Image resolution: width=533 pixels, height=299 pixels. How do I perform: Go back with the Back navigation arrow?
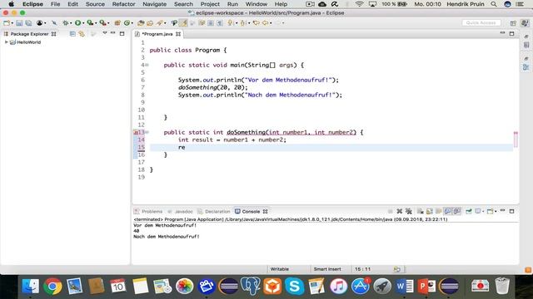265,23
